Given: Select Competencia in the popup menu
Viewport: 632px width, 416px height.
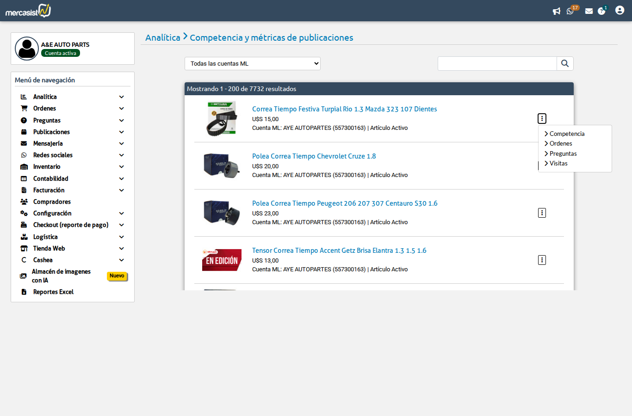Looking at the screenshot, I should pyautogui.click(x=567, y=134).
